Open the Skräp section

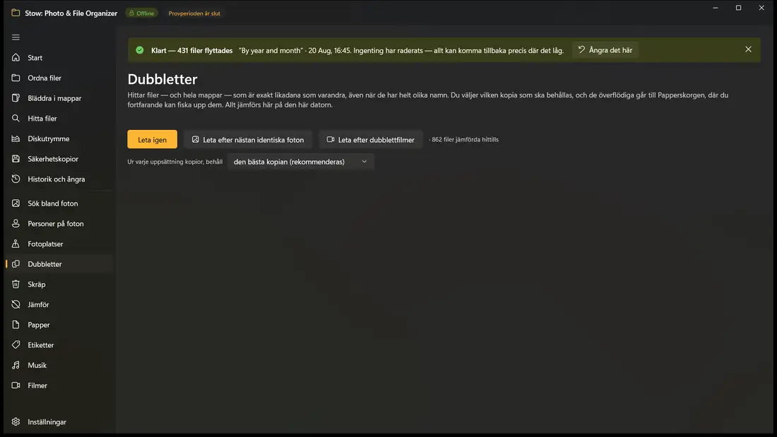point(59,285)
